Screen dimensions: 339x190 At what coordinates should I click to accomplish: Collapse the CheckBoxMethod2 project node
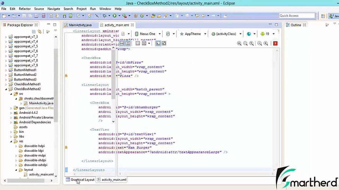(x=6, y=89)
